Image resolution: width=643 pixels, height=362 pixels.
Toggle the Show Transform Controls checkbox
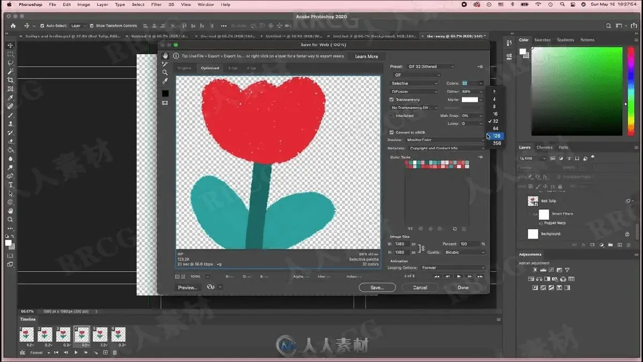(92, 26)
